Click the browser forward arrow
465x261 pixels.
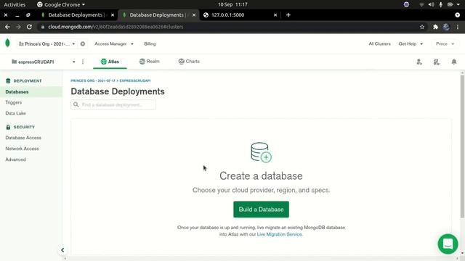tap(18, 27)
